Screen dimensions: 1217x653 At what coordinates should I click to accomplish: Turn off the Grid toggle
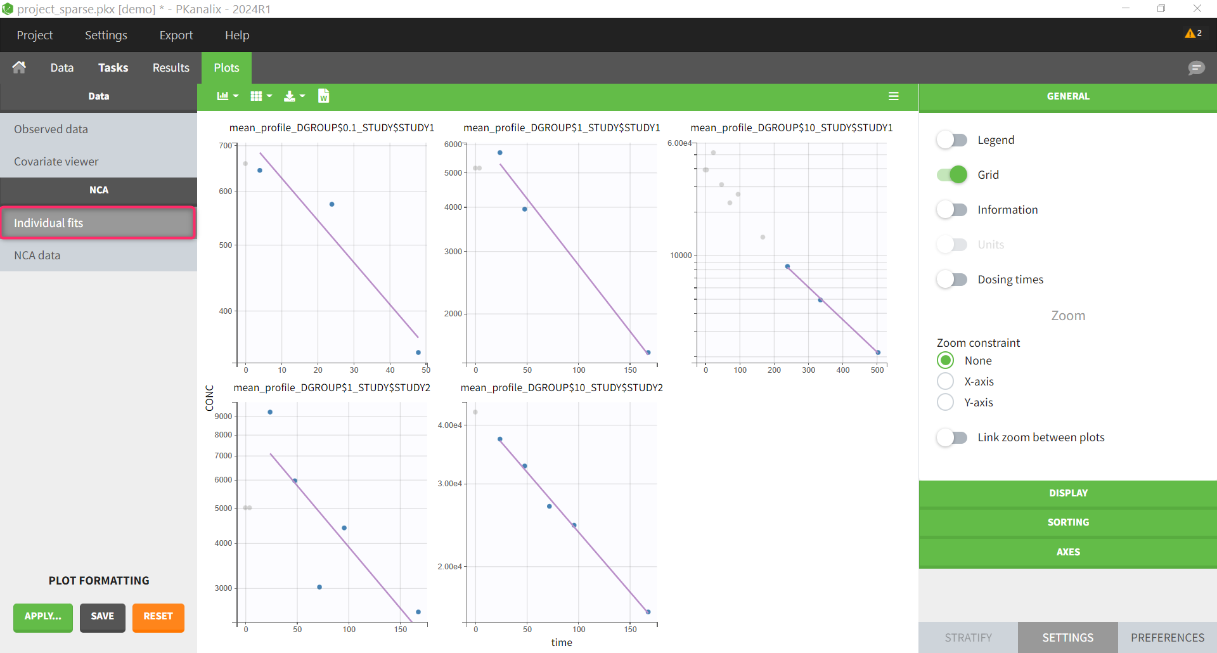tap(951, 175)
